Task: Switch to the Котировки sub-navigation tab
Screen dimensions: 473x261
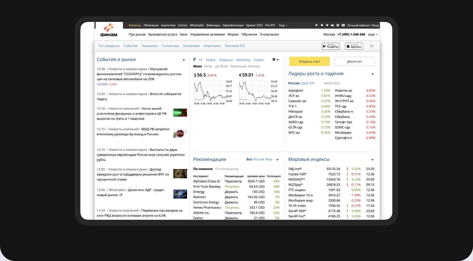Action: 191,46
